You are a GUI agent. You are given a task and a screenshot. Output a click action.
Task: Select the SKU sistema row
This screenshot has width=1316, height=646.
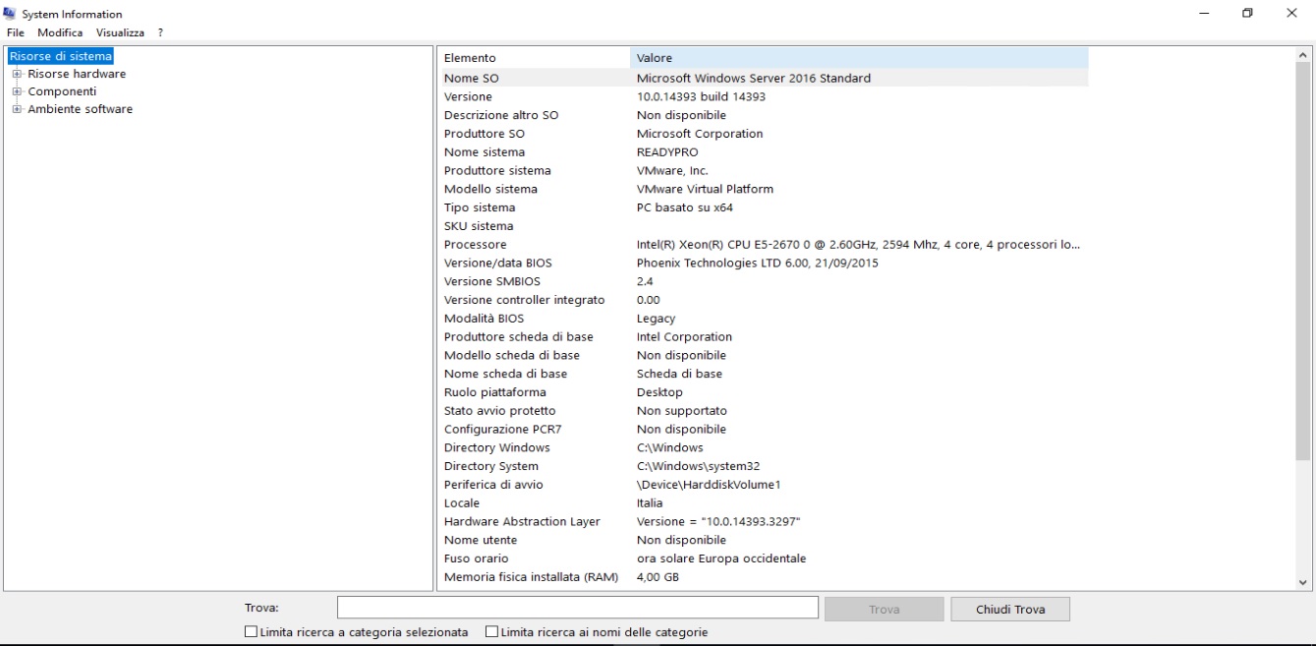pos(763,226)
